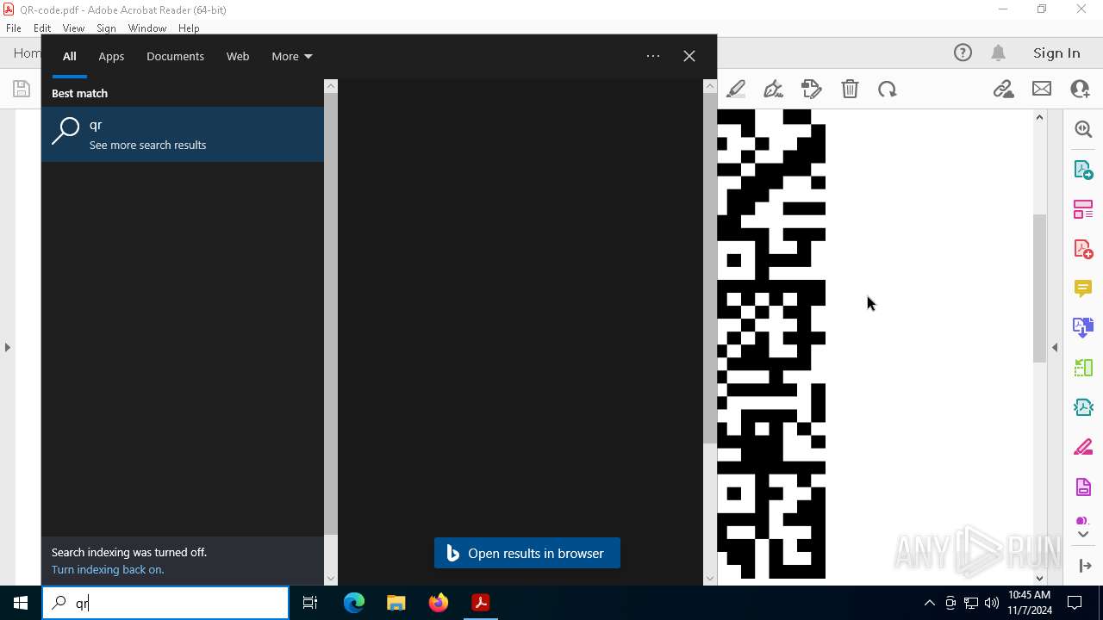Open the notifications bell in Acrobat
The height and width of the screenshot is (620, 1103).
point(999,53)
